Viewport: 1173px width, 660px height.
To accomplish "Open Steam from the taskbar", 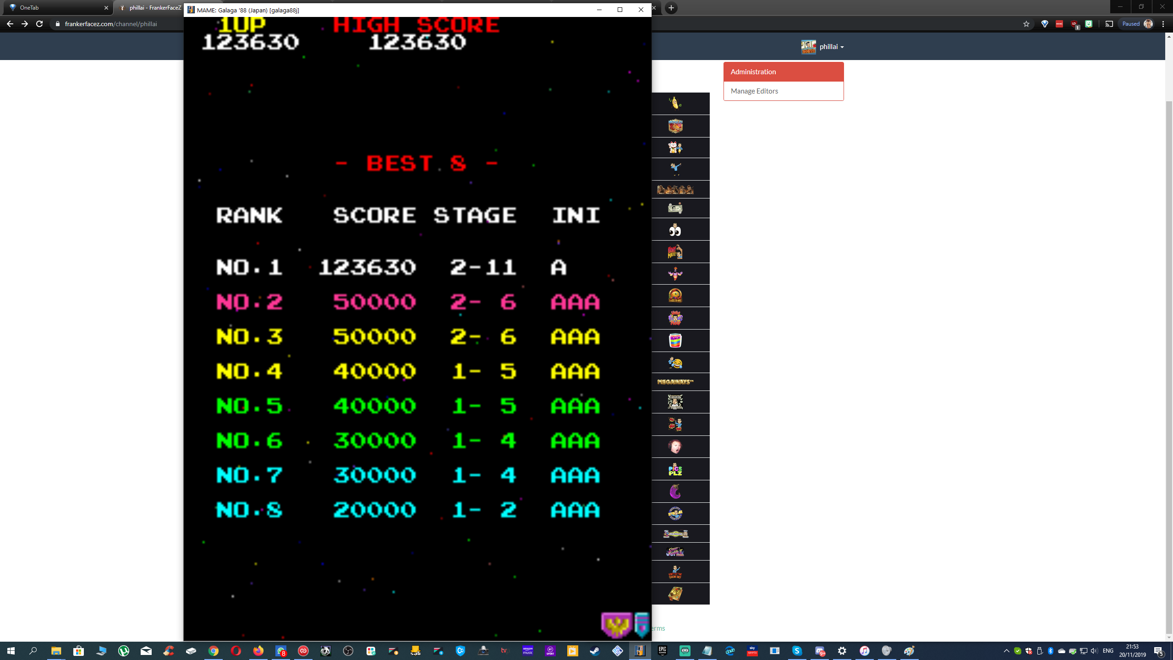I will click(x=595, y=651).
